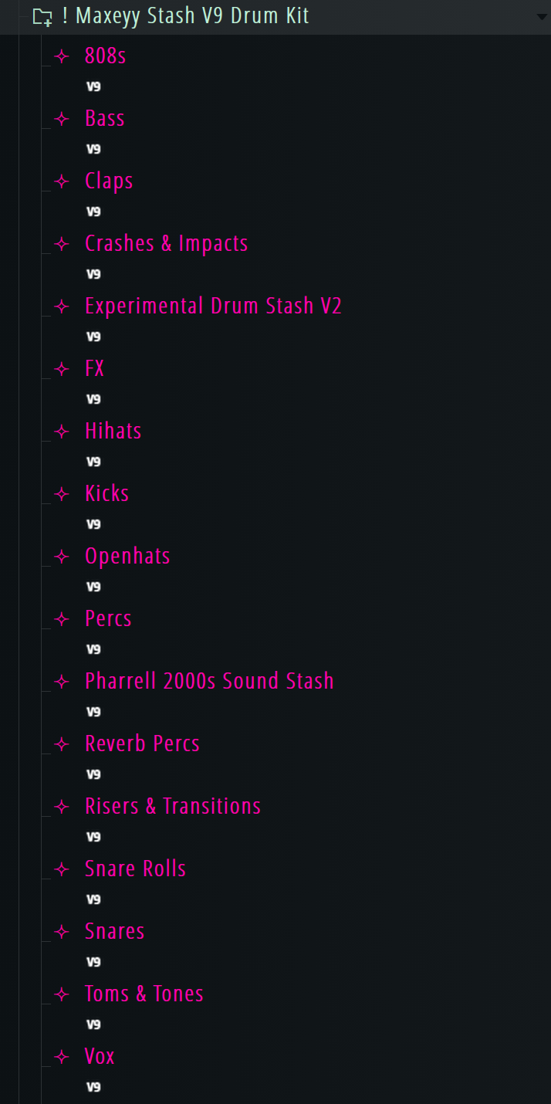The height and width of the screenshot is (1104, 551).
Task: Click the folder icon beside Maxeyy Stash V9 Drum Kit
Action: [x=42, y=17]
